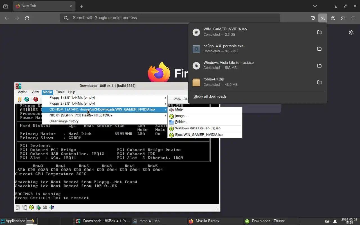Eject WIN_GAMER_NVIDIA.iso
Viewport: 360px width, 225px height.
coord(205,135)
